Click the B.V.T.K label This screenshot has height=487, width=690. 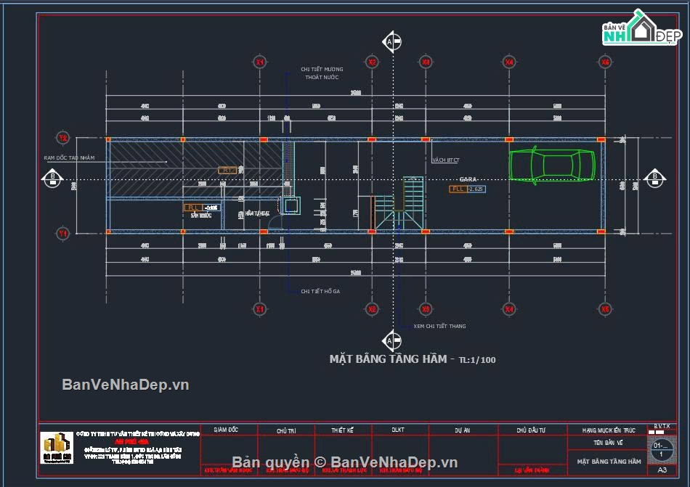click(662, 426)
